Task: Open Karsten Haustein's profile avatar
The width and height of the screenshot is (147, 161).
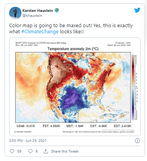Action: (15, 13)
